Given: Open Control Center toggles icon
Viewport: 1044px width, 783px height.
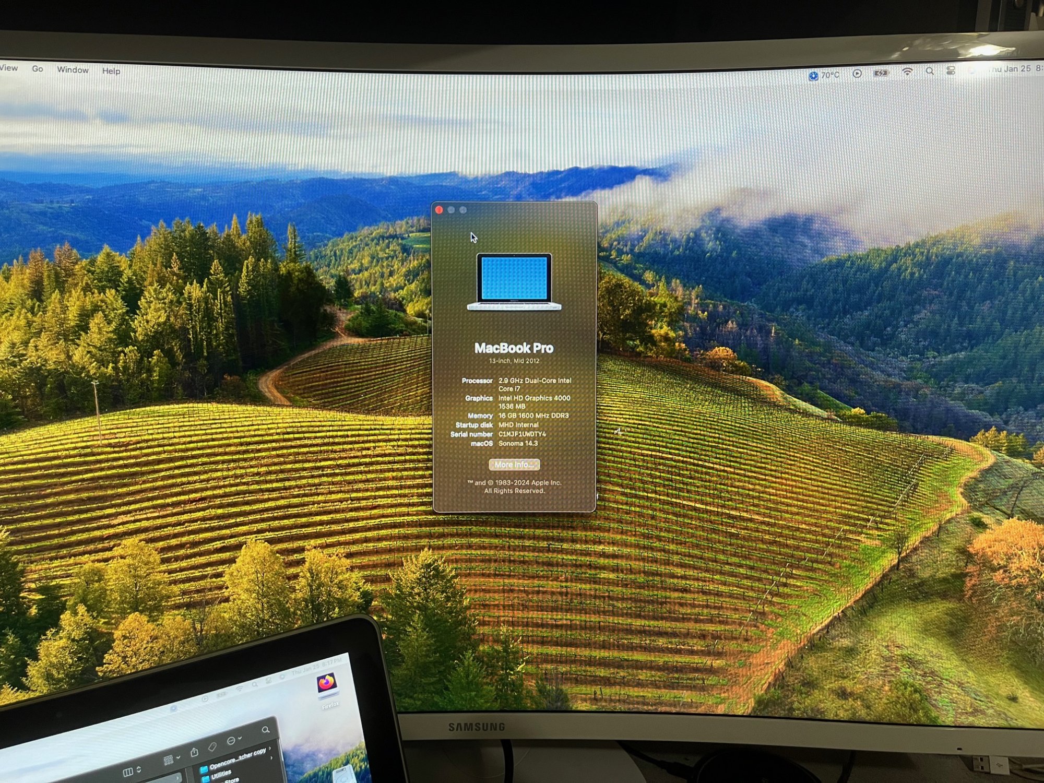Looking at the screenshot, I should (x=951, y=71).
